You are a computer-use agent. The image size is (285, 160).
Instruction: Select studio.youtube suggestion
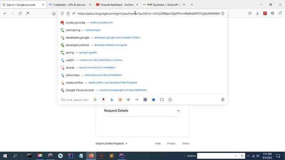[142, 23]
